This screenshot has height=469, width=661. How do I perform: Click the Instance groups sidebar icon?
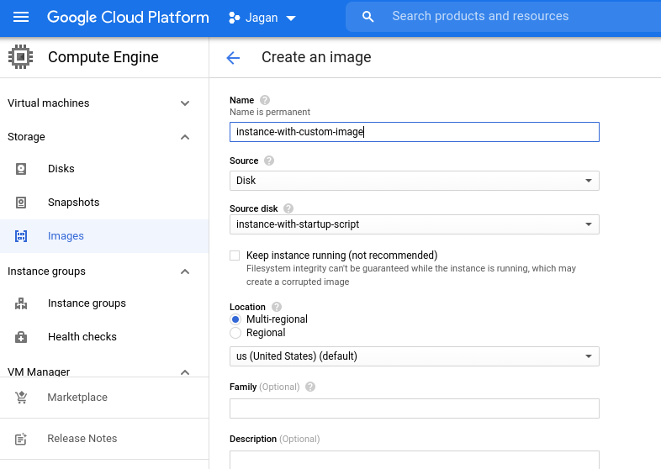[21, 303]
